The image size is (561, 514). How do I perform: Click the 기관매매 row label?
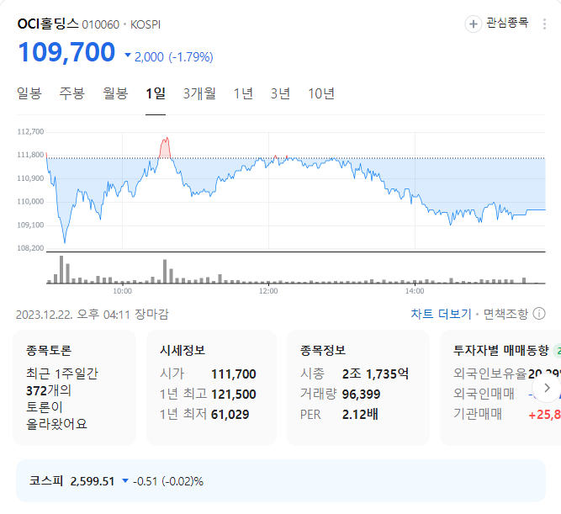pos(478,414)
